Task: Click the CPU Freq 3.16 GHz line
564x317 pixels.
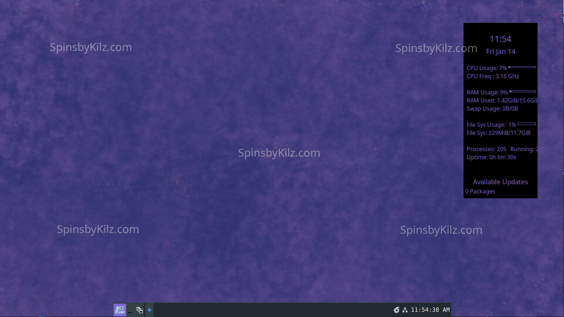Action: coord(493,76)
